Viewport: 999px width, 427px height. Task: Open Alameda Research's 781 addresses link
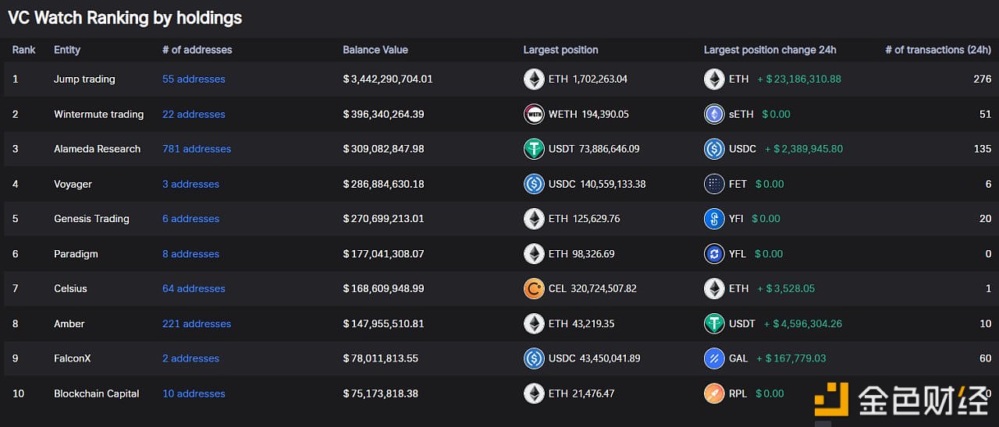197,149
